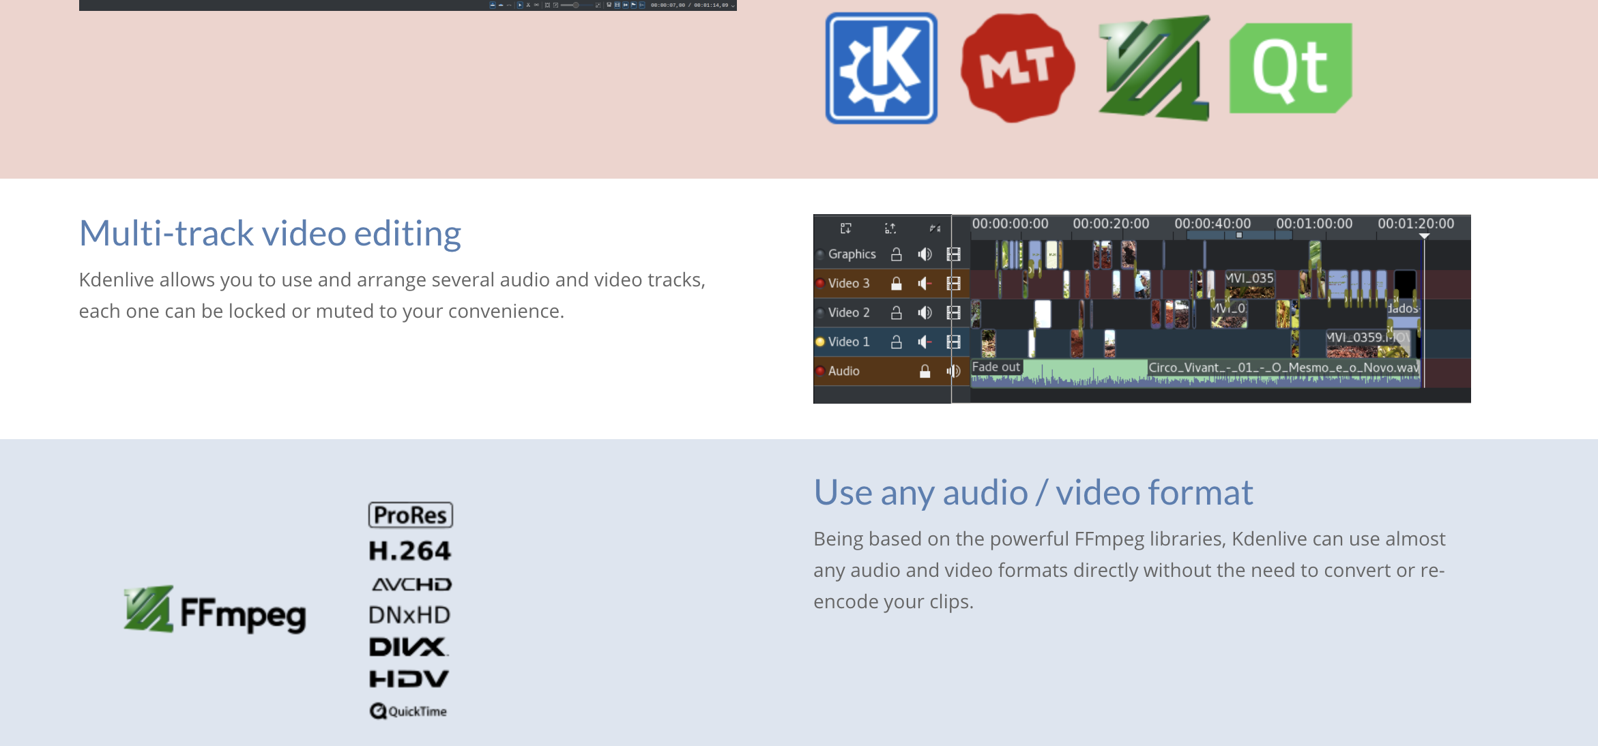Click the ProRes format badge
This screenshot has height=746, width=1598.
tap(411, 515)
